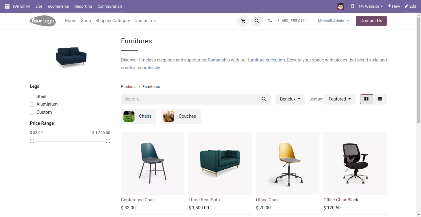The width and height of the screenshot is (421, 217).
Task: Open the apps grid menu icon
Action: click(x=7, y=6)
